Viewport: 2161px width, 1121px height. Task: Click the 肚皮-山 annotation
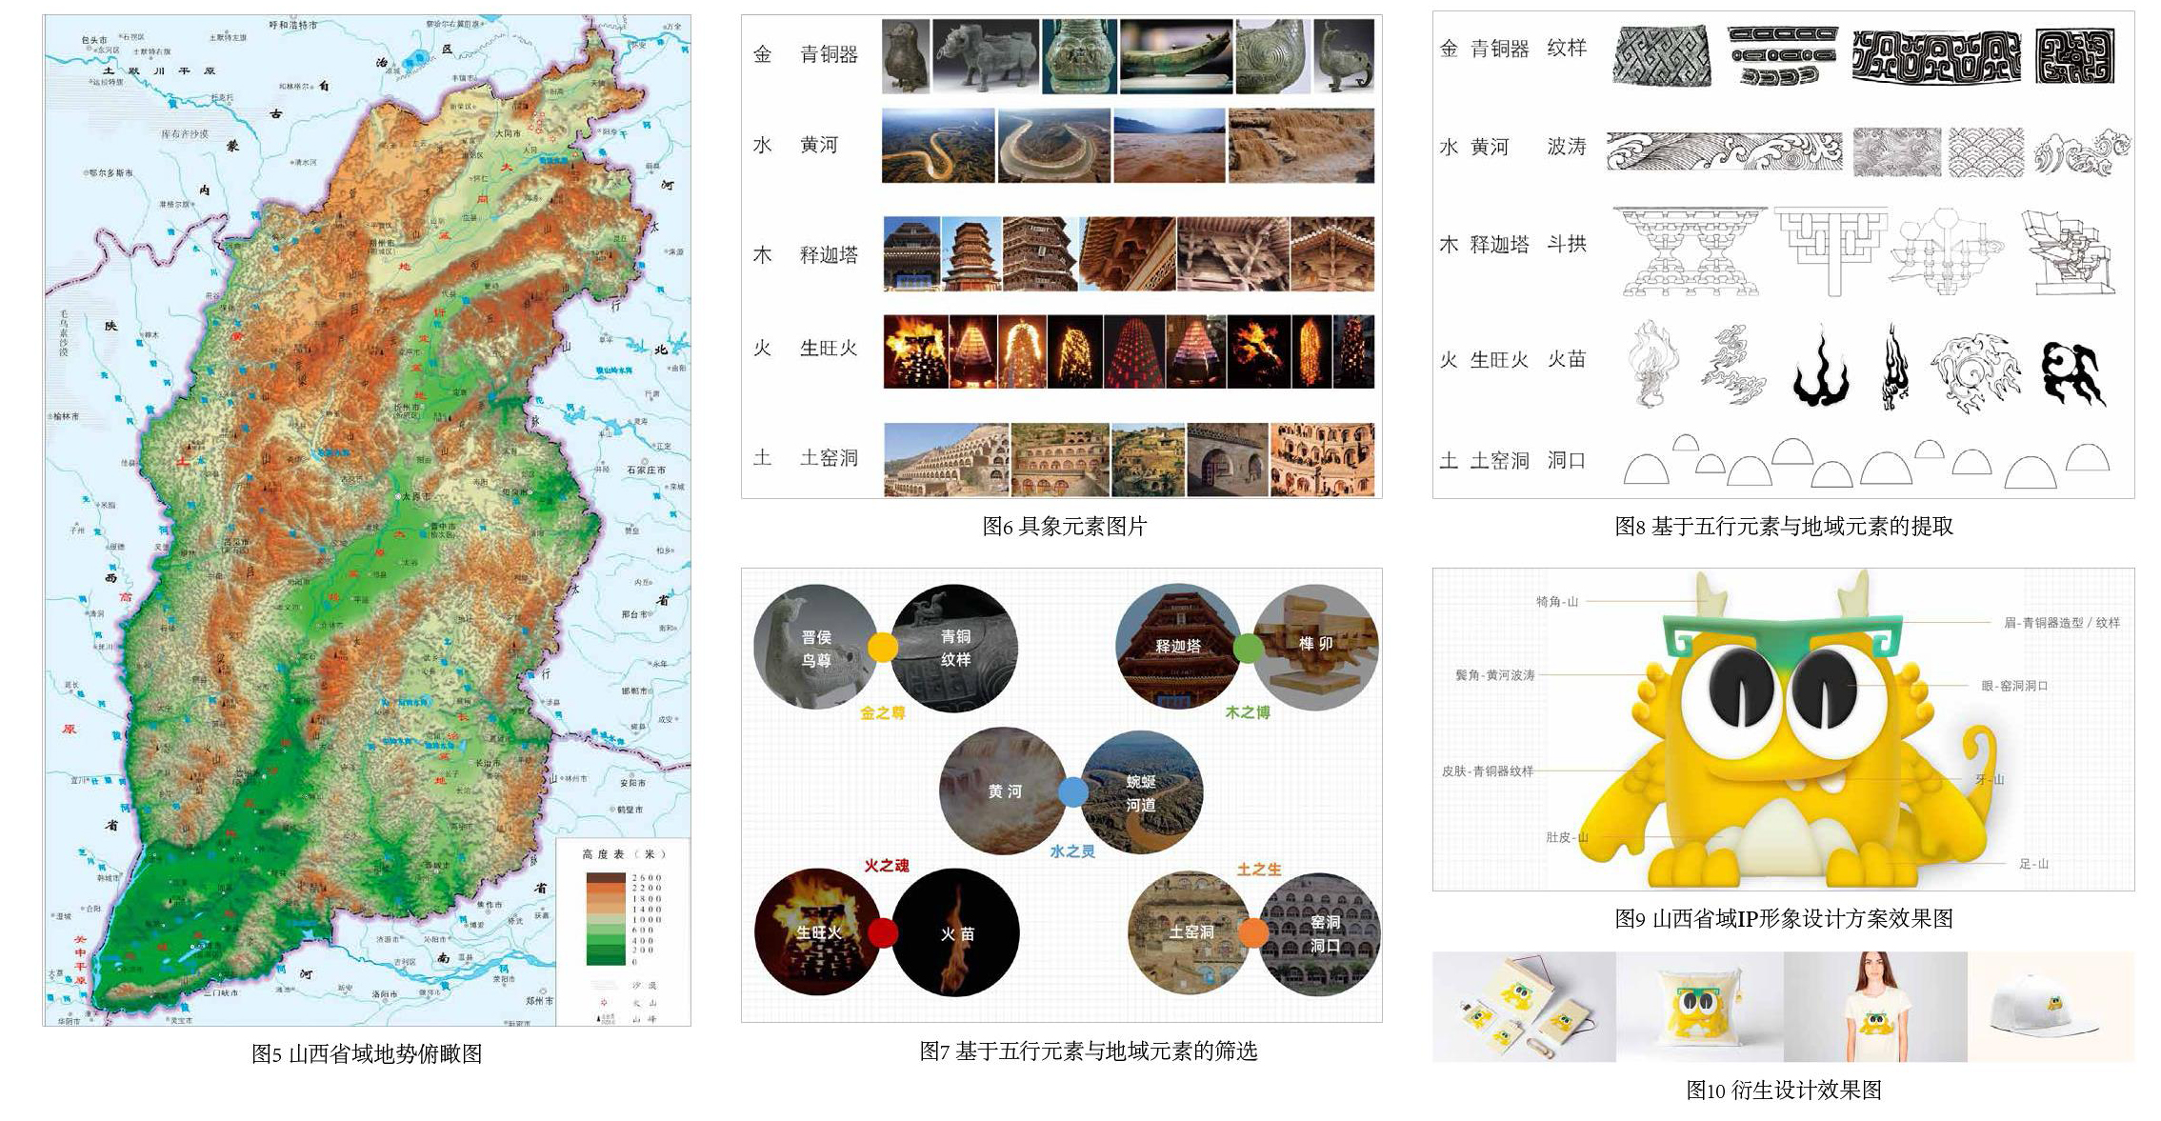(1567, 838)
